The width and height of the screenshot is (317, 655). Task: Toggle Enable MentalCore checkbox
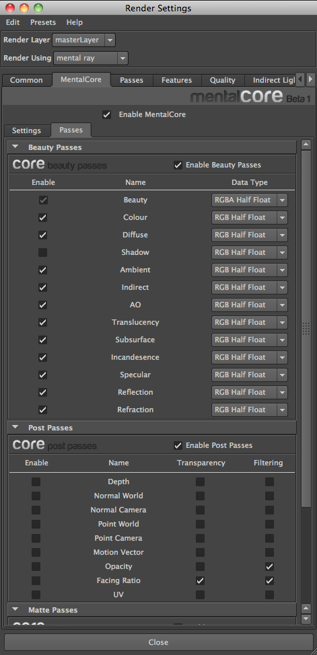107,114
